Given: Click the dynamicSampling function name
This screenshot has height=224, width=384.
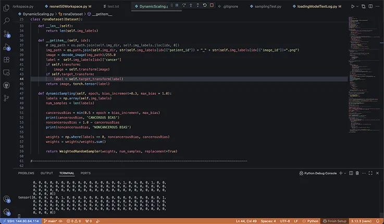Looking at the screenshot, I should (60, 93).
